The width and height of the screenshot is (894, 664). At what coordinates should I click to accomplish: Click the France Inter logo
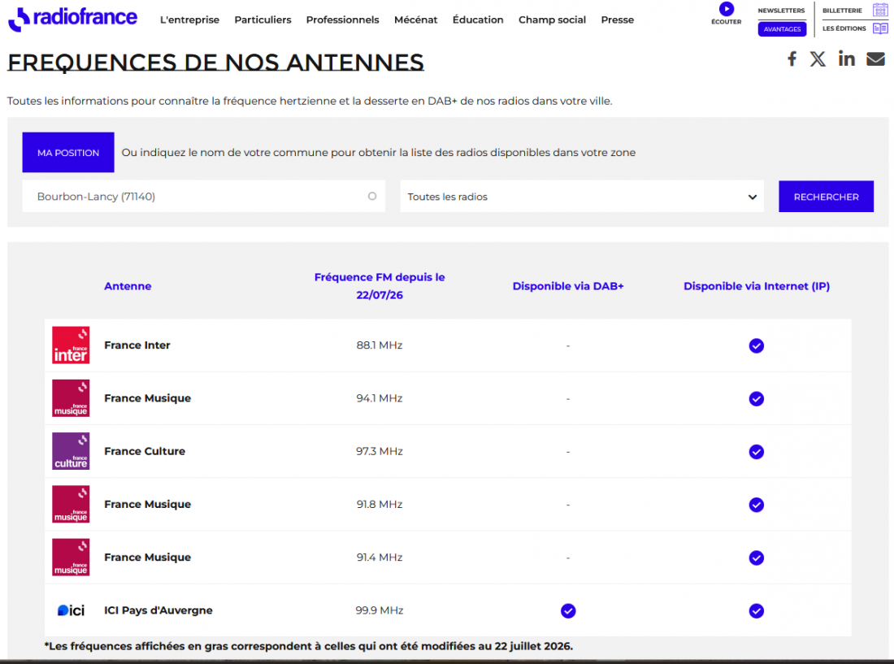[71, 345]
